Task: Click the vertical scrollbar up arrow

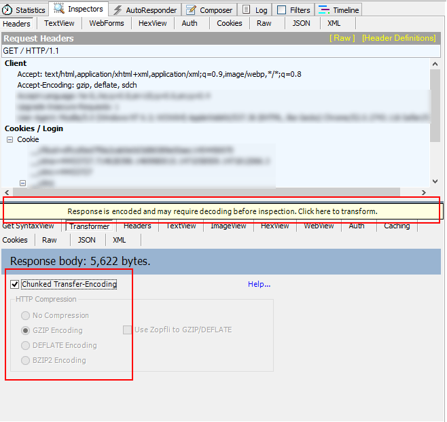Action: click(435, 64)
